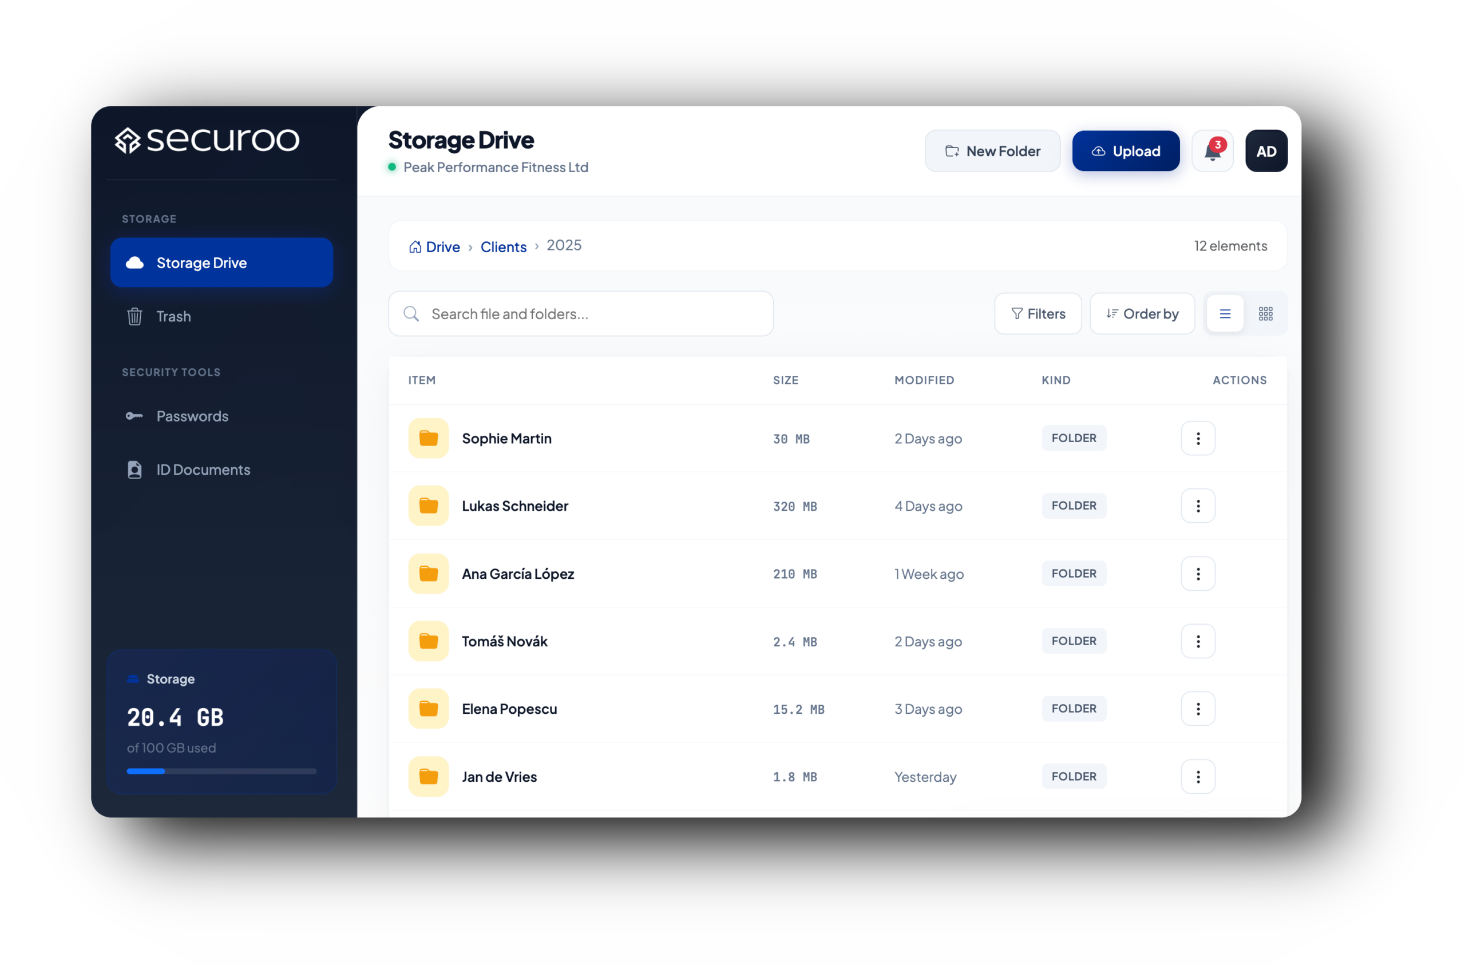
Task: Switch to list view
Action: pos(1225,314)
